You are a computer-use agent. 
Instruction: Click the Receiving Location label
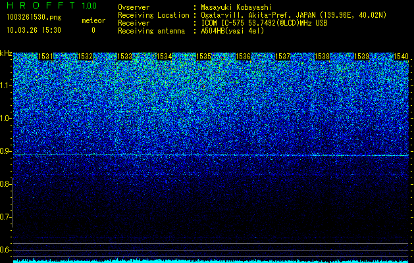153,15
